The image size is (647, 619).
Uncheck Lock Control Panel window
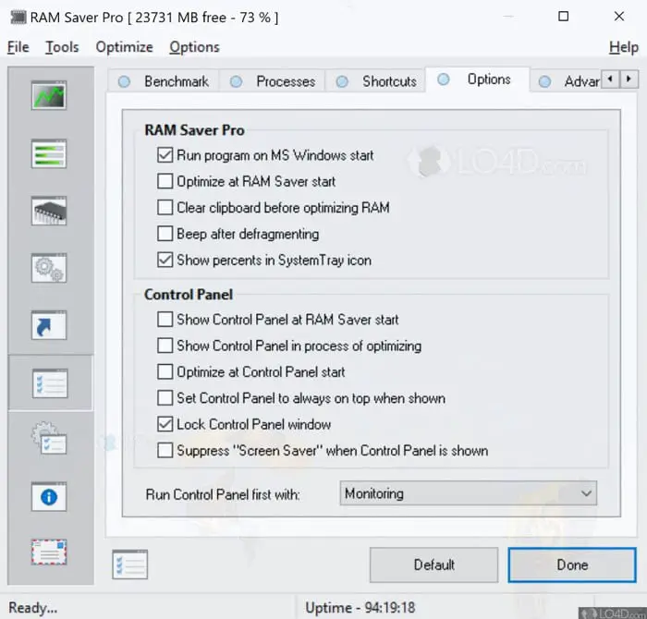[x=165, y=424]
